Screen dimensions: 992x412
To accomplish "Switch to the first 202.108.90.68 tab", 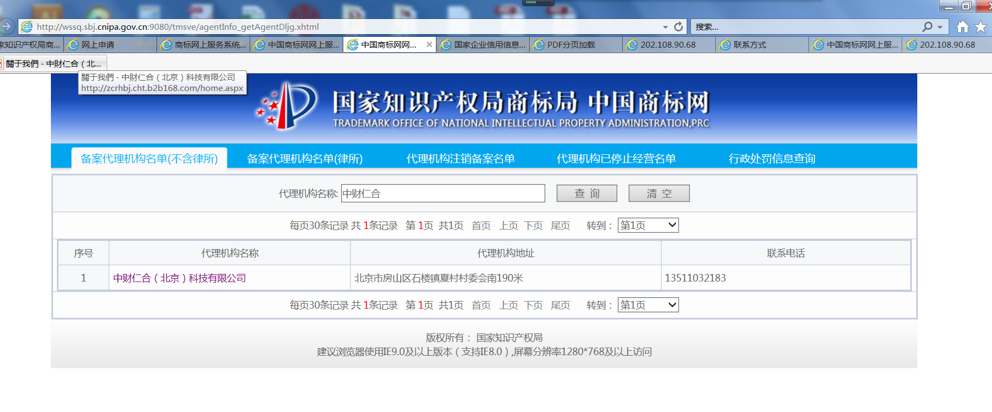I will click(669, 45).
